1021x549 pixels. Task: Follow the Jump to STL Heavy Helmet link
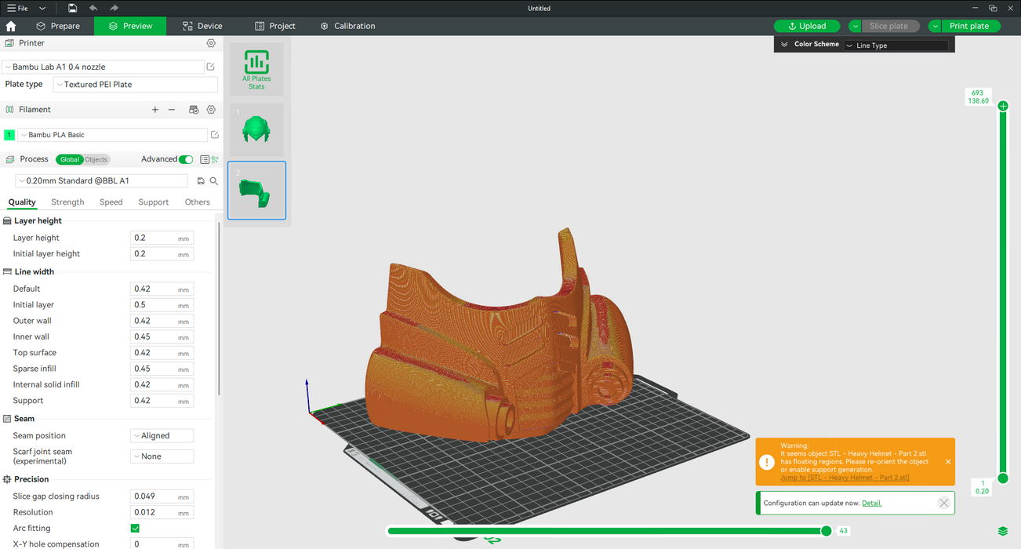click(x=845, y=478)
